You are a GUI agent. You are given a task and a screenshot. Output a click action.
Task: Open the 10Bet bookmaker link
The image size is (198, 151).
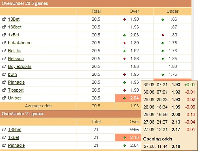[x=14, y=19]
